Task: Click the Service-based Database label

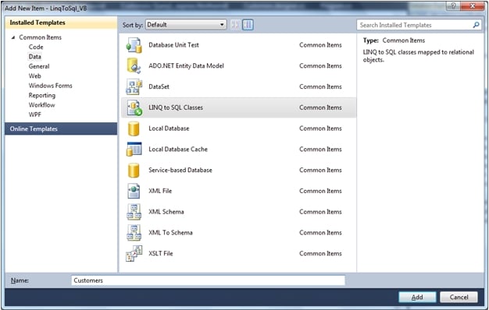Action: coord(180,170)
